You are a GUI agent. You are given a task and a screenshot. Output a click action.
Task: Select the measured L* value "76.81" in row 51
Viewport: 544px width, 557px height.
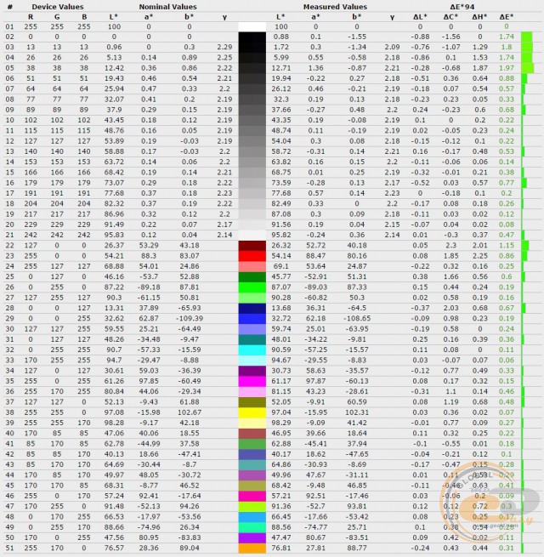click(281, 548)
